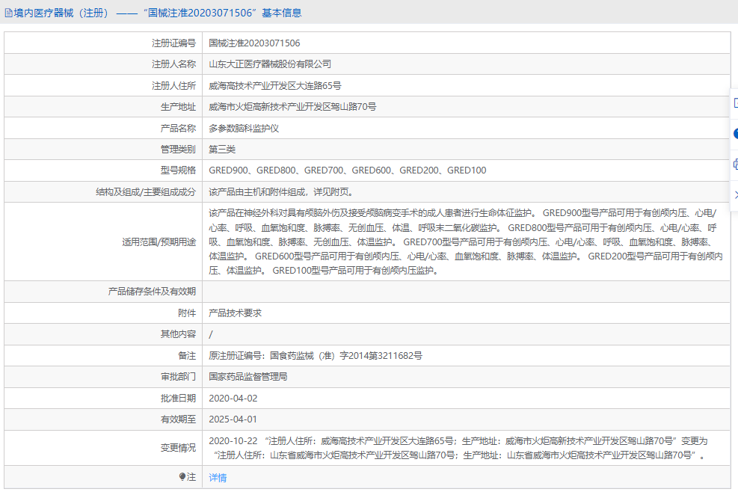Select the category value 第三类
The height and width of the screenshot is (492, 738).
pos(222,150)
